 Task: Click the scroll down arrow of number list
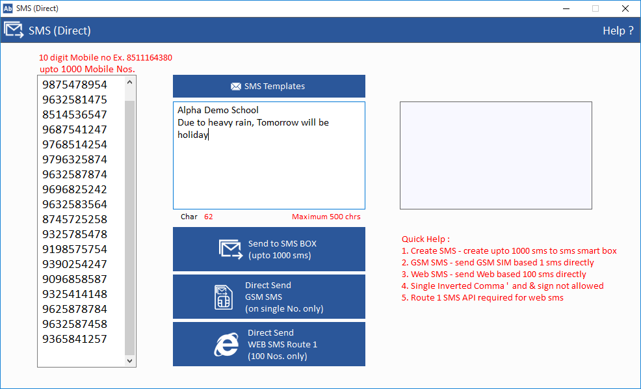[129, 360]
